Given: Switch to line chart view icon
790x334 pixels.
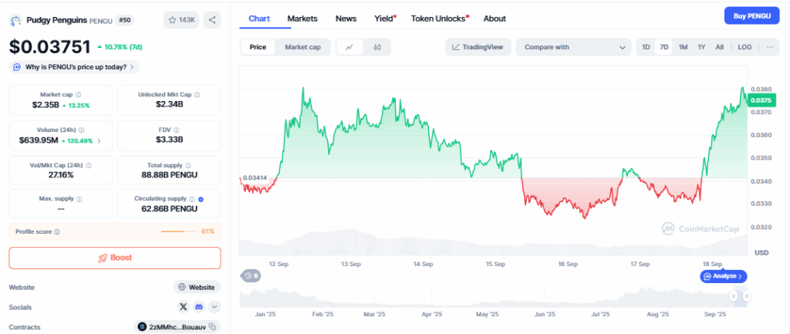Looking at the screenshot, I should [349, 47].
